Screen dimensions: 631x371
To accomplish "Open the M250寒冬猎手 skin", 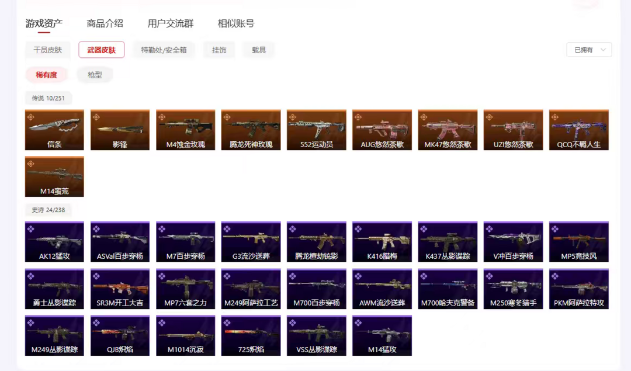I will click(513, 289).
